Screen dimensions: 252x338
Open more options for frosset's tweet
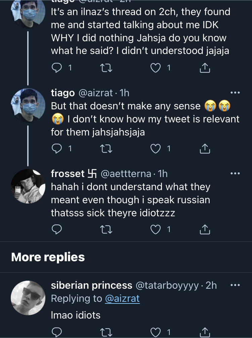click(235, 173)
